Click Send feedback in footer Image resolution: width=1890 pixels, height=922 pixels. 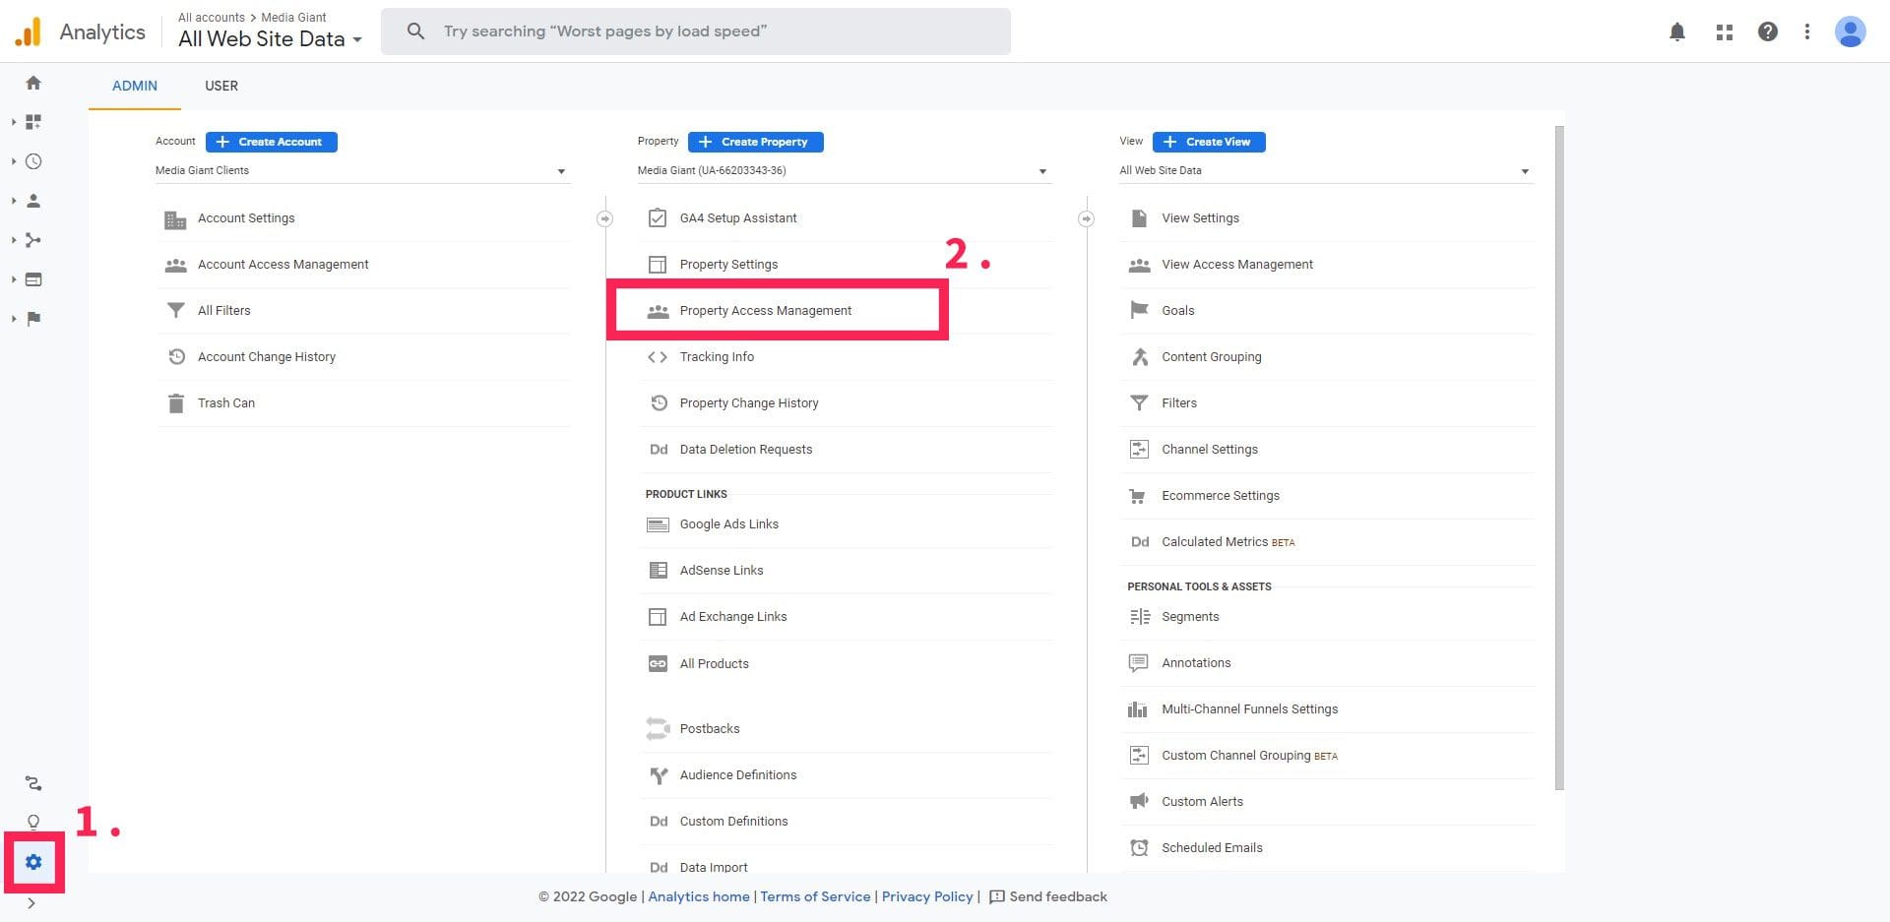point(1048,896)
